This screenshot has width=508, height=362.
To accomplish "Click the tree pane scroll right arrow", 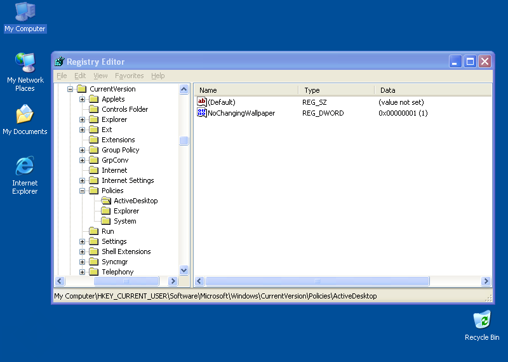I will click(x=173, y=281).
